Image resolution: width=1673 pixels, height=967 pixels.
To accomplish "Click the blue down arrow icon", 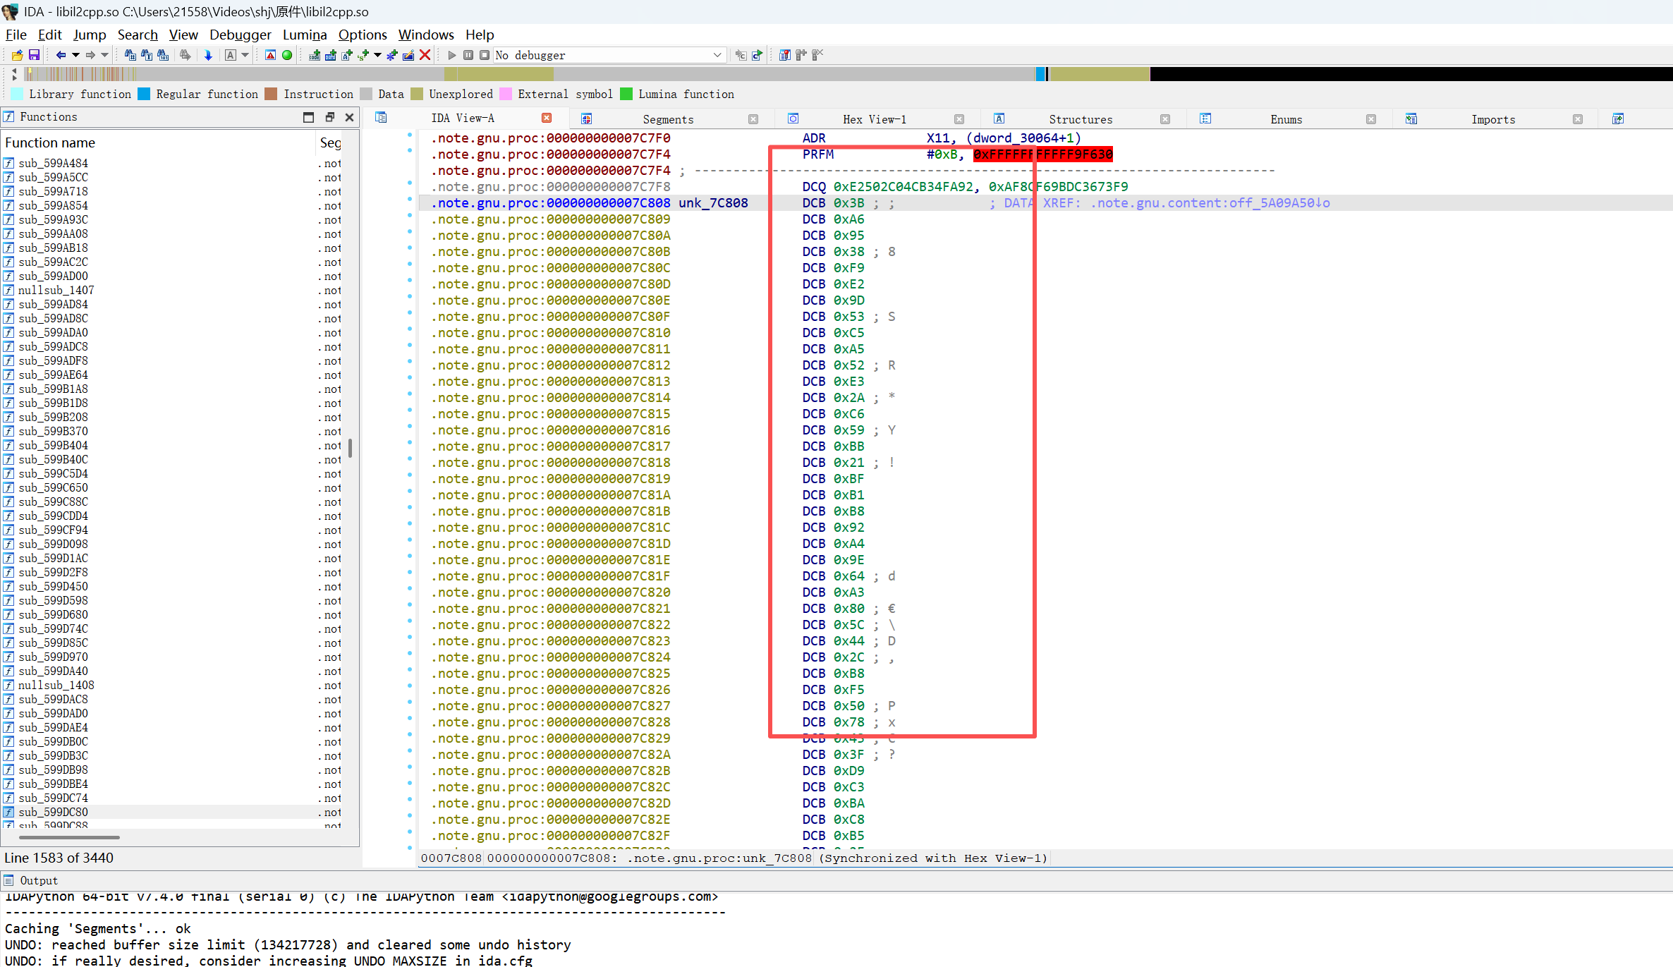I will tap(208, 55).
